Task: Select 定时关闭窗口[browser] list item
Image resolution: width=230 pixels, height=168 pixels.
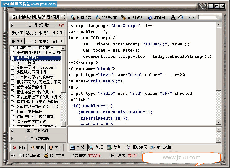Action: coord(35,67)
